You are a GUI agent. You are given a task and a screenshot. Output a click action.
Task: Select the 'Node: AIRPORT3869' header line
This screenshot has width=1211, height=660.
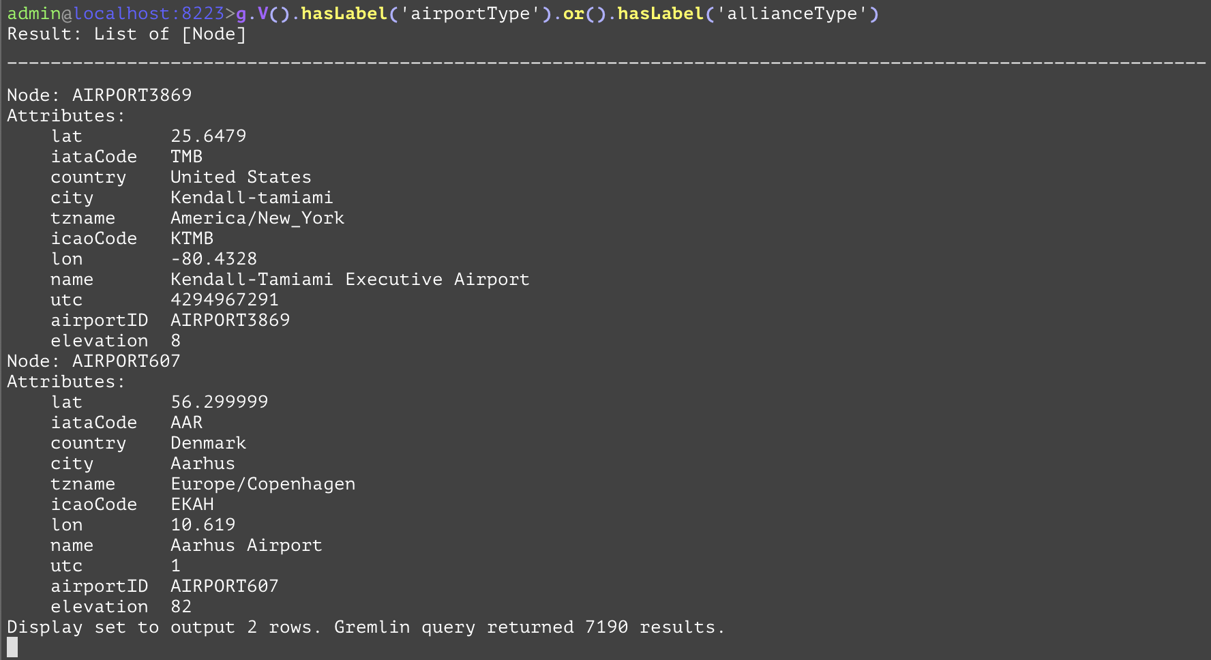click(100, 95)
